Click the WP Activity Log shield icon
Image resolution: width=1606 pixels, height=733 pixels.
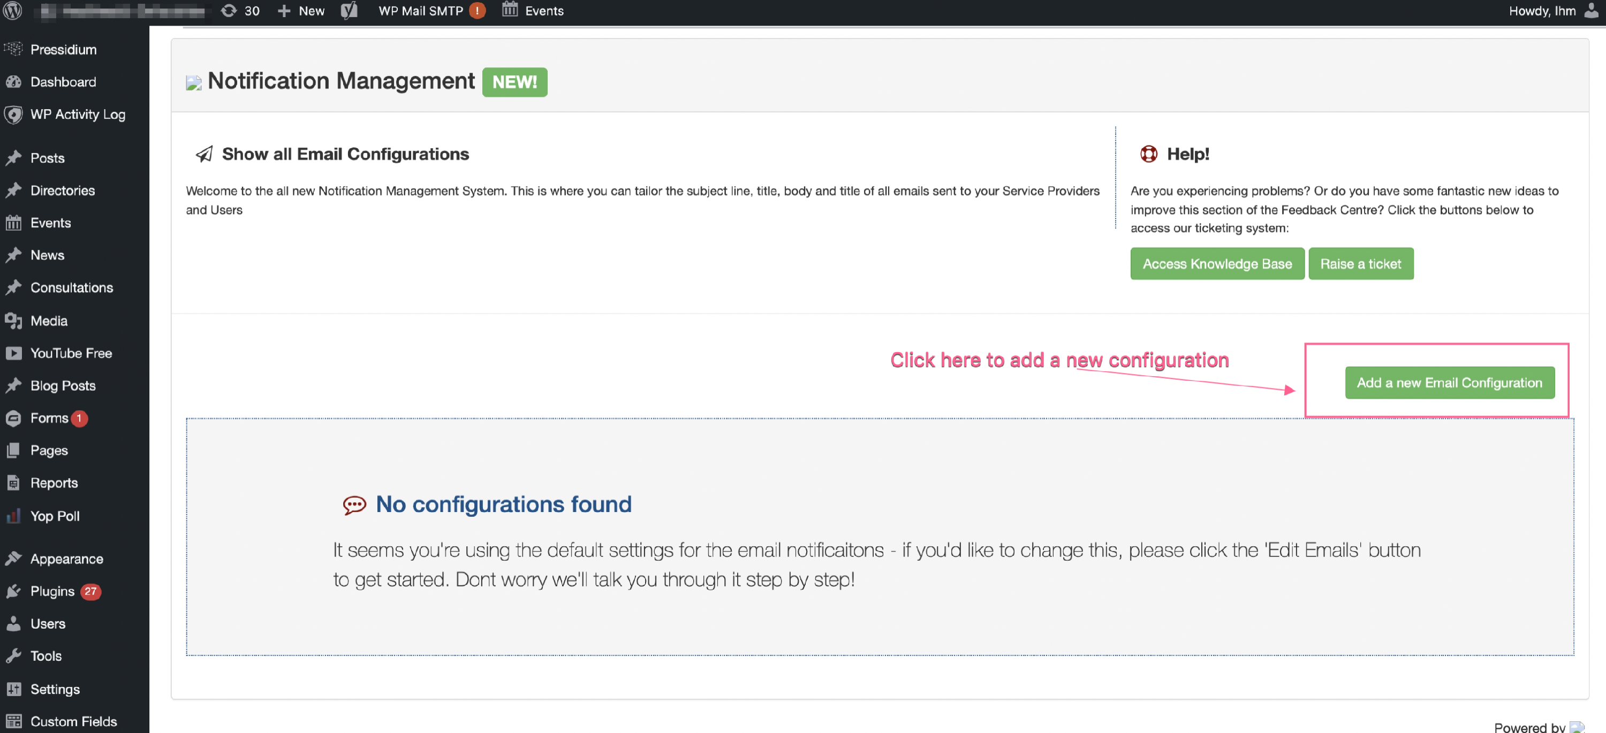point(13,114)
